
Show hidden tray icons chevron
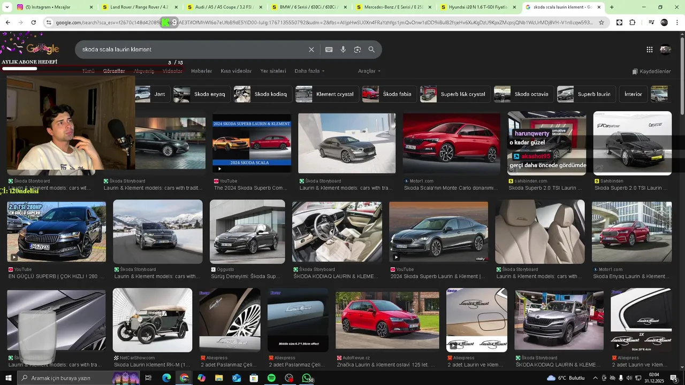595,378
